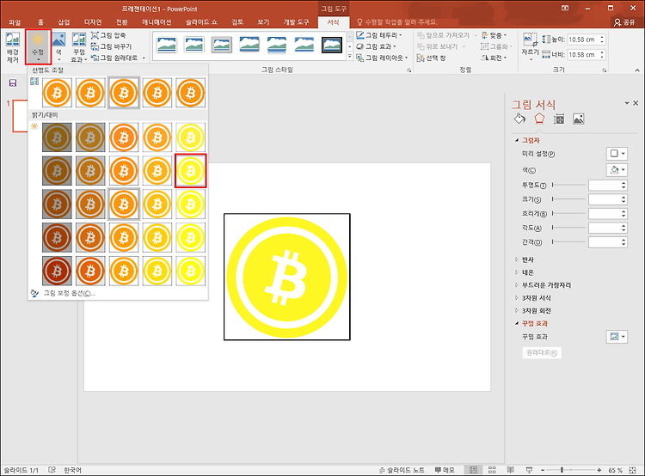The height and width of the screenshot is (476, 645).
Task: Switch to the 슬라이드 쇼 tab
Action: (201, 22)
